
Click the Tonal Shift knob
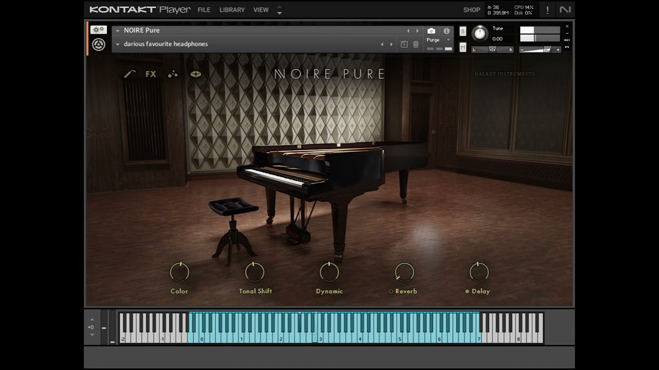tap(255, 272)
